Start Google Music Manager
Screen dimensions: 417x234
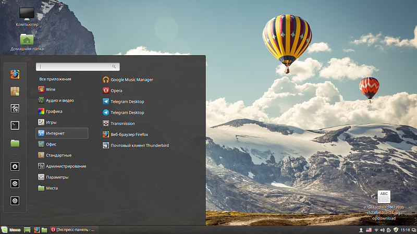coord(131,80)
